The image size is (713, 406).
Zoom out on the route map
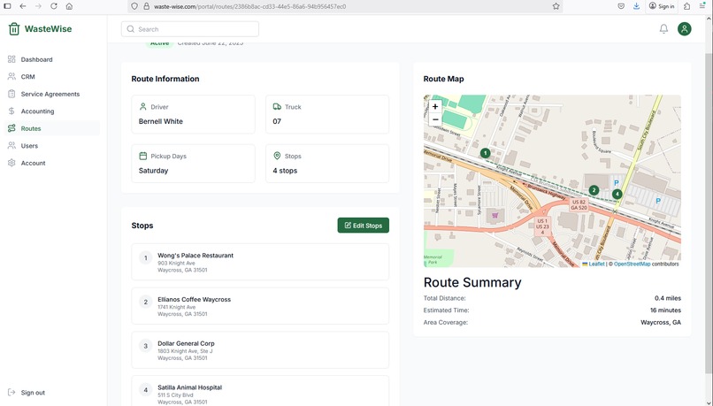pyautogui.click(x=435, y=119)
